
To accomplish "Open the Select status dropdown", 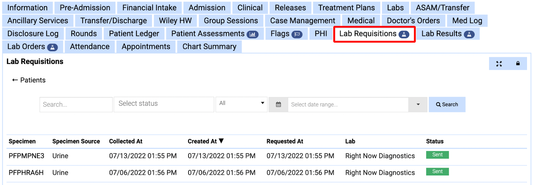I will pos(164,104).
